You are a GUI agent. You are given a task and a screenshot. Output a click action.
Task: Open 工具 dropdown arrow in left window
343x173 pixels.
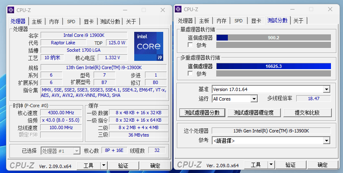point(104,166)
